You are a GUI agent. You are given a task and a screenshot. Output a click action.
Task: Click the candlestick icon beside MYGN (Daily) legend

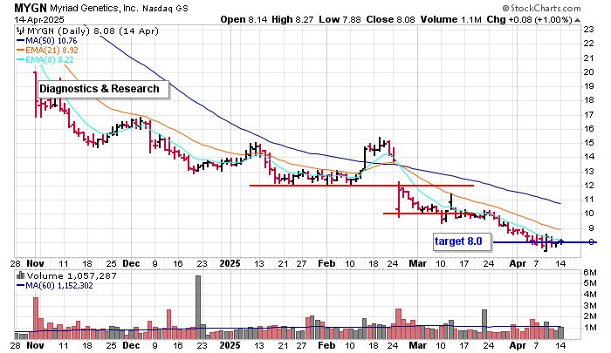tap(20, 31)
